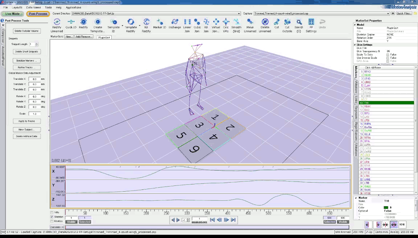Open the Create Template tool
The height and width of the screenshot is (238, 418).
pyautogui.click(x=98, y=22)
